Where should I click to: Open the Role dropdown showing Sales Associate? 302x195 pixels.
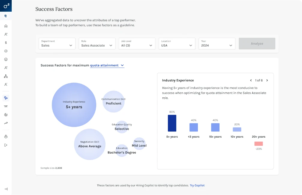tap(97, 44)
